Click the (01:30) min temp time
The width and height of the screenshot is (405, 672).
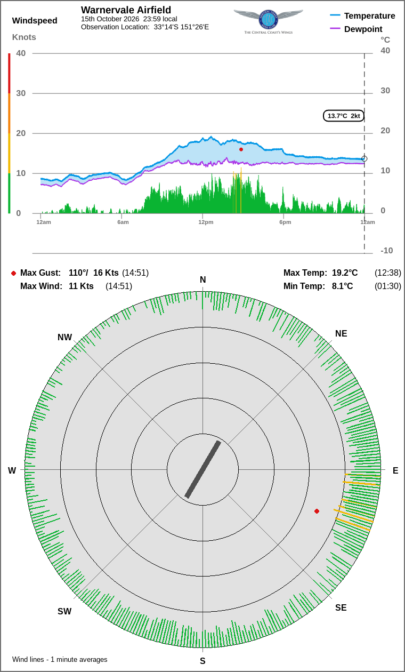[x=388, y=286]
